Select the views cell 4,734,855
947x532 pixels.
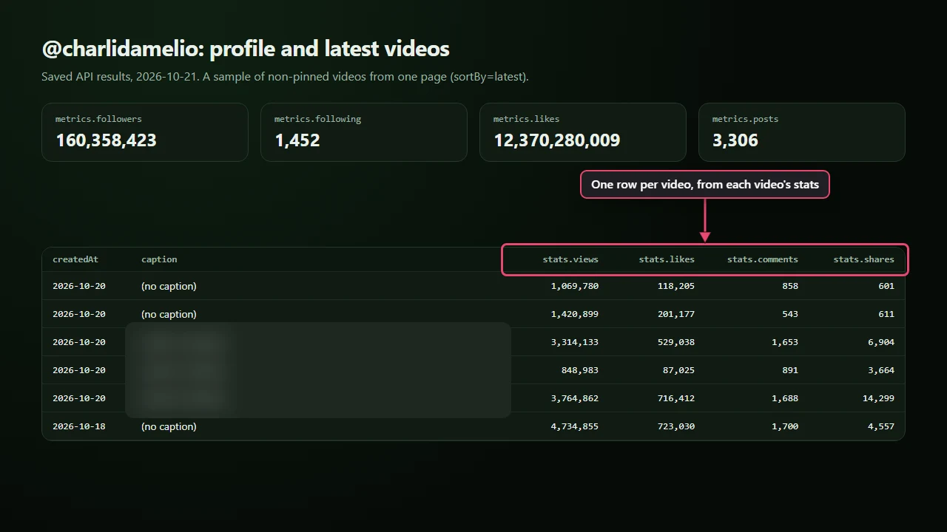pos(575,426)
